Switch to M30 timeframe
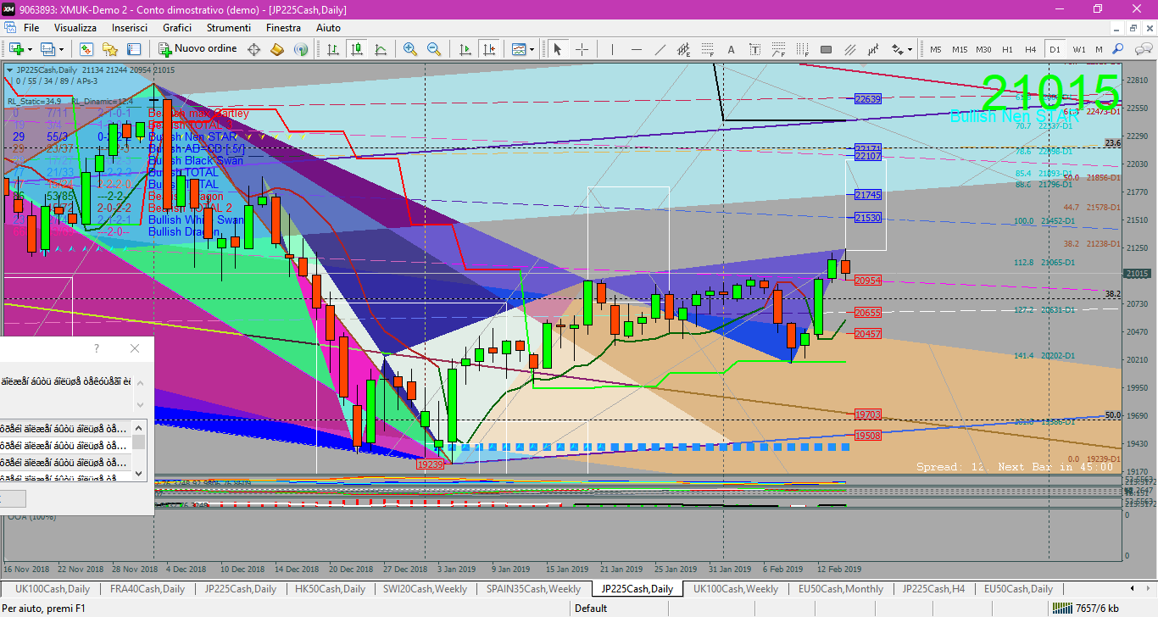Image resolution: width=1158 pixels, height=617 pixels. 983,49
